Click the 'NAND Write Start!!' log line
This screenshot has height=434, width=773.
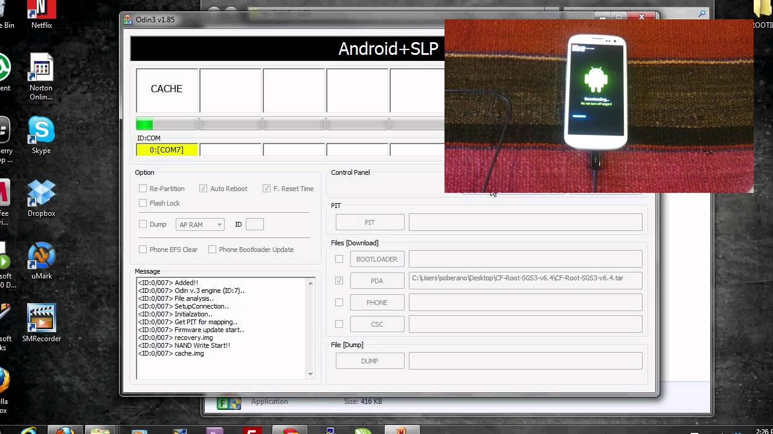click(x=184, y=345)
